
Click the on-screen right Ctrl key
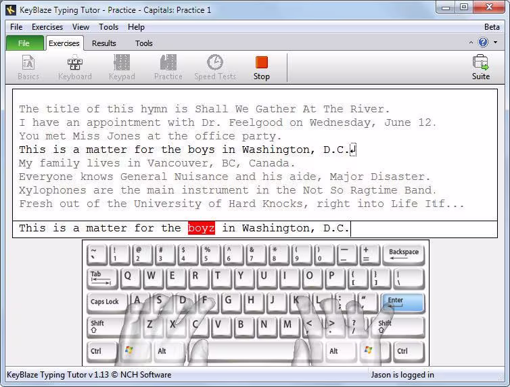(409, 352)
